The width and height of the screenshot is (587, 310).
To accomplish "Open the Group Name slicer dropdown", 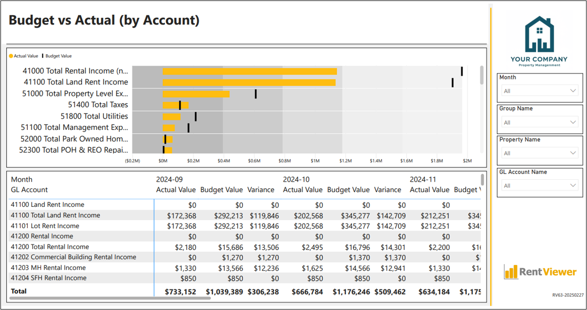I will 540,122.
